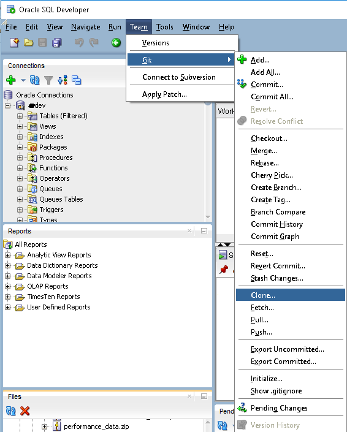The image size is (347, 432).
Task: Click the Tables (Filtered) folder icon
Action: 32,116
